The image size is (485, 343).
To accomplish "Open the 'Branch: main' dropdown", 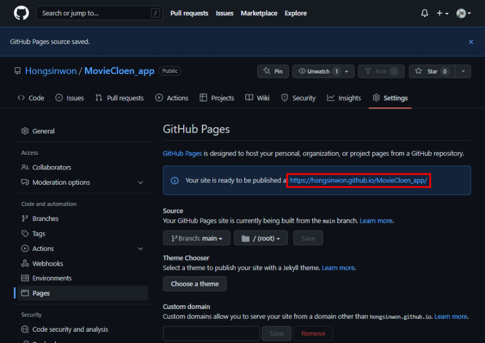I will (x=196, y=238).
